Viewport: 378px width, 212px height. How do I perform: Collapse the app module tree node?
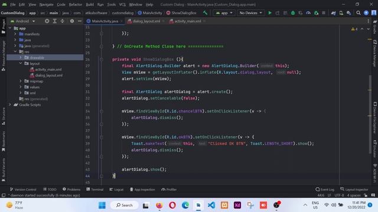[10, 28]
